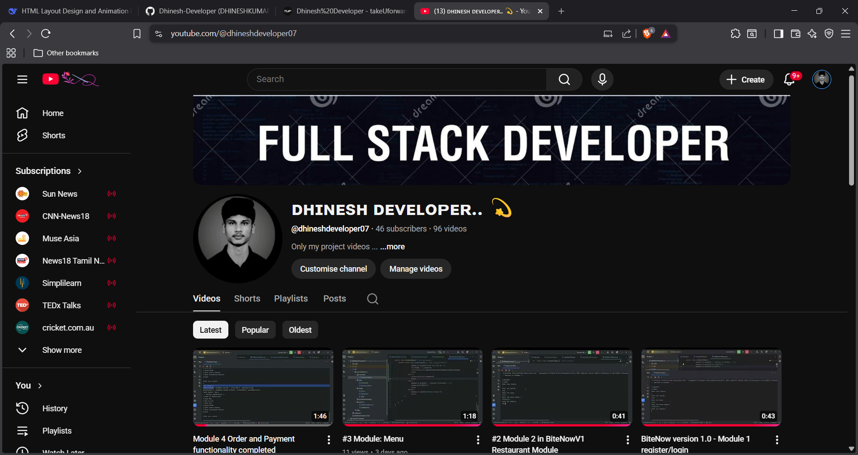The image size is (858, 455).
Task: Select Shorts in the left sidebar
Action: tap(53, 135)
